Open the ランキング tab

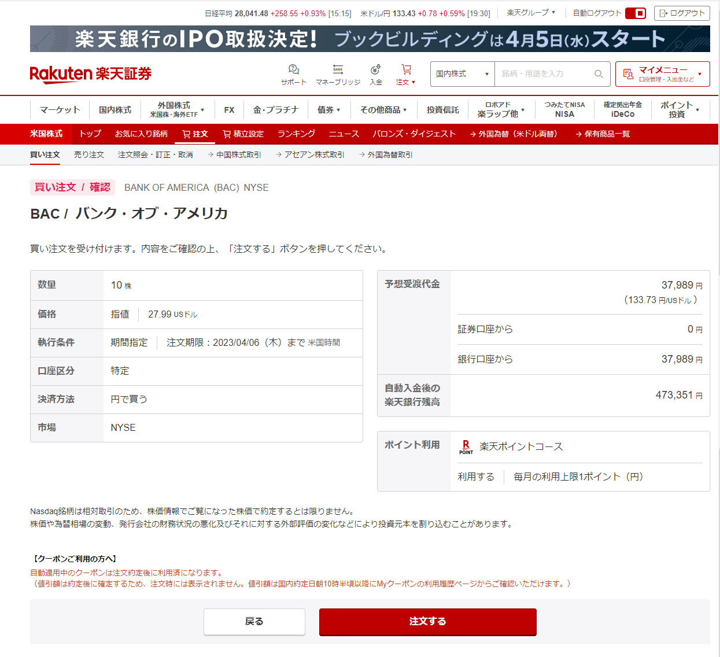coord(296,134)
